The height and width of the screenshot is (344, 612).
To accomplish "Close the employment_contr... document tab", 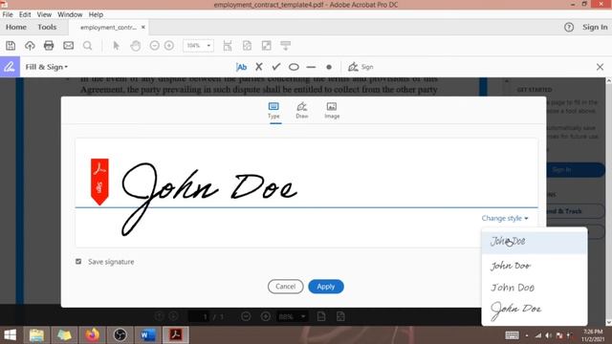I will 143,28.
